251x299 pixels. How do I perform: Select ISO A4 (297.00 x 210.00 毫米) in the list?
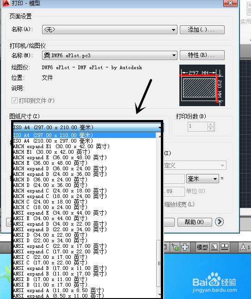pos(85,135)
